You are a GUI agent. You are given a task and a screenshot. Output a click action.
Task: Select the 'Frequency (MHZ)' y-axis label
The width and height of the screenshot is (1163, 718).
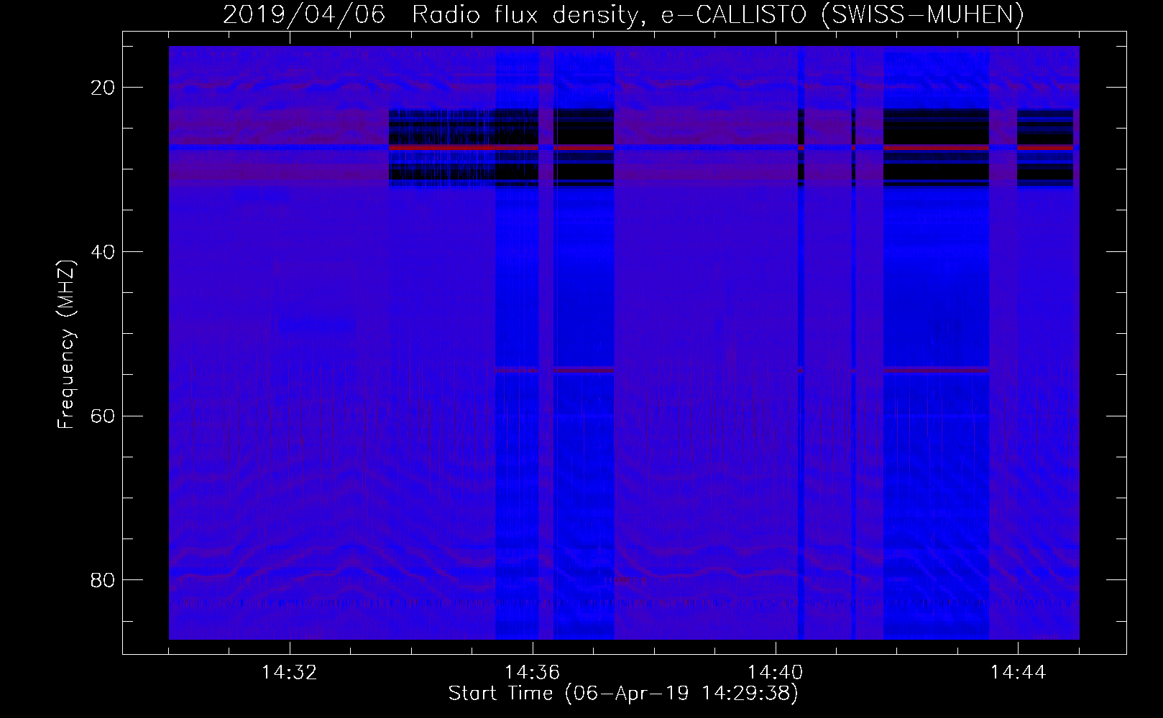tap(65, 345)
